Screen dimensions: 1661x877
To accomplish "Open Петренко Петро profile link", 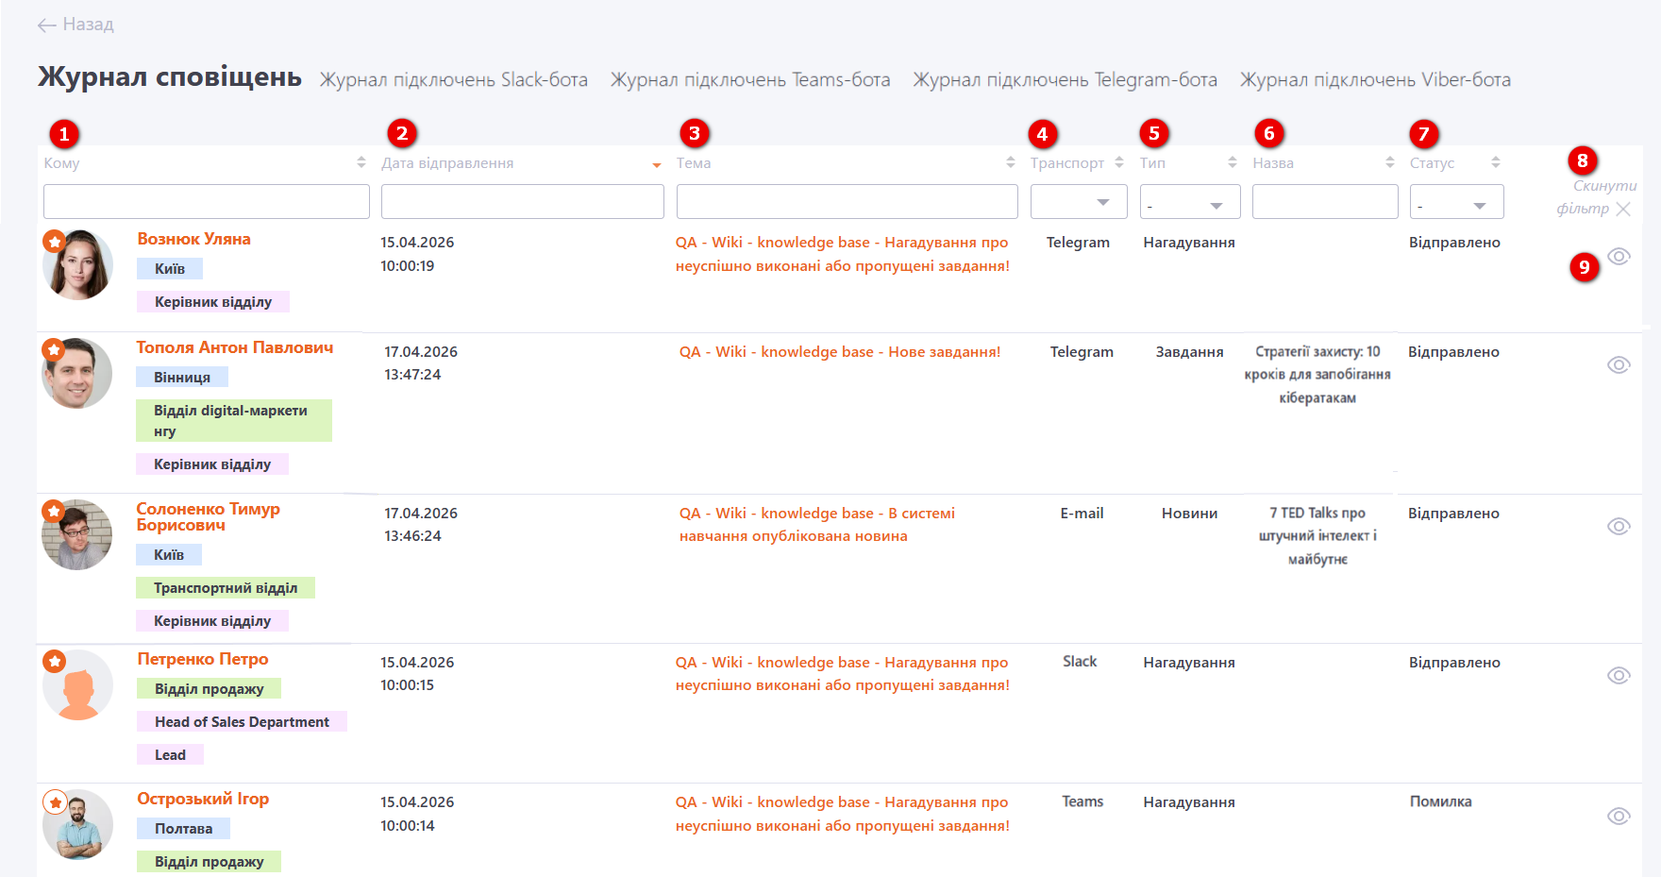I will 203,659.
